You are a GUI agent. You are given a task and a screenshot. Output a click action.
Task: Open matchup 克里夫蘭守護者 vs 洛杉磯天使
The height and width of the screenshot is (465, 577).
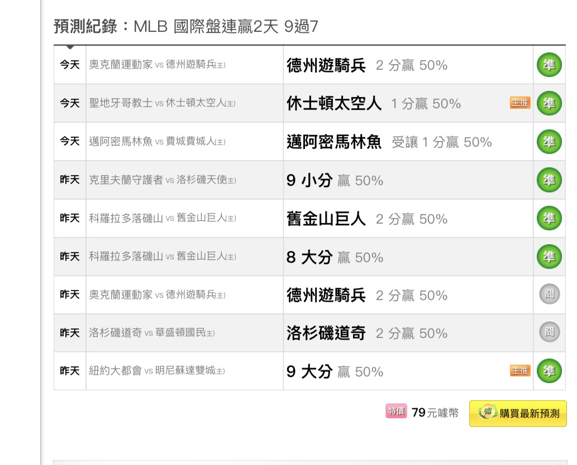click(163, 180)
